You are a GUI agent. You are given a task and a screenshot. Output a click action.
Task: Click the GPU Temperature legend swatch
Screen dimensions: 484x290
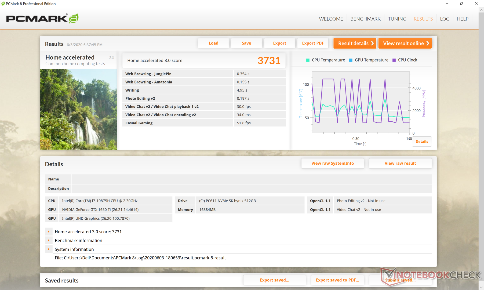coord(351,60)
